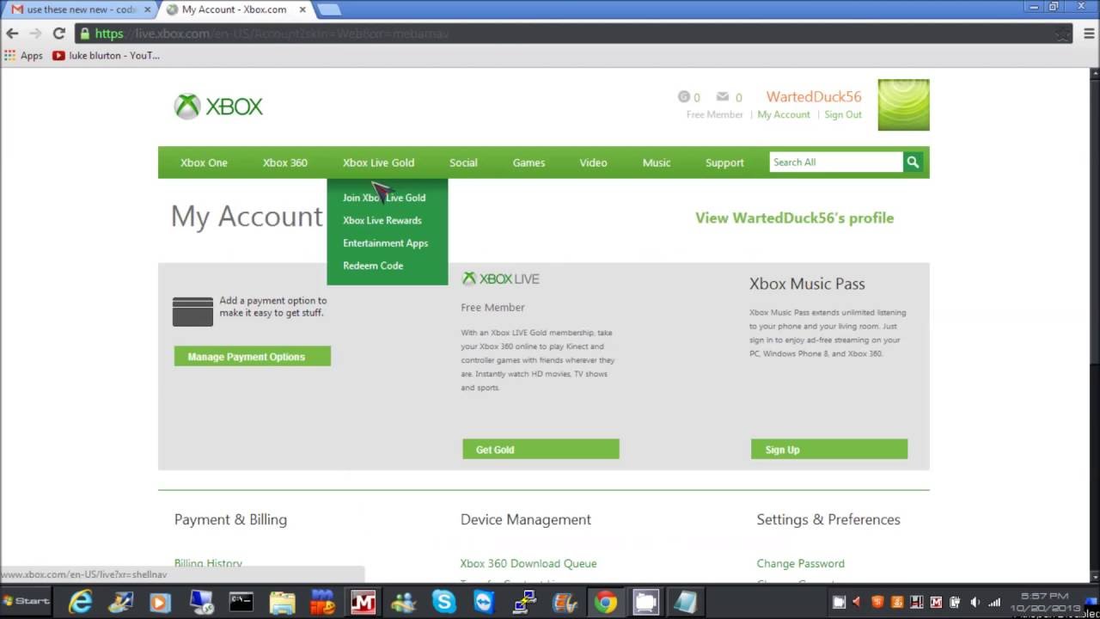Switch to the Gmail tab
Image resolution: width=1100 pixels, height=619 pixels.
pos(79,9)
